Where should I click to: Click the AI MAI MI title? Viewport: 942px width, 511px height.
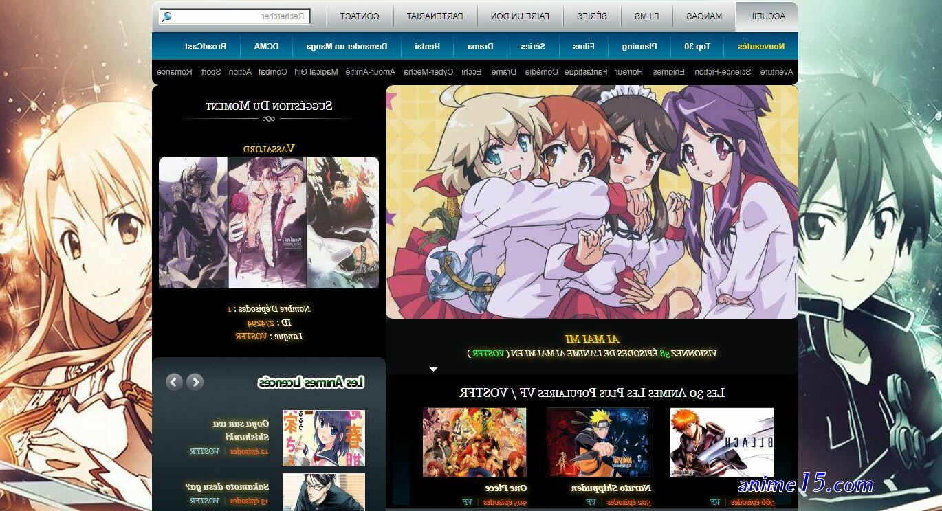pos(592,339)
